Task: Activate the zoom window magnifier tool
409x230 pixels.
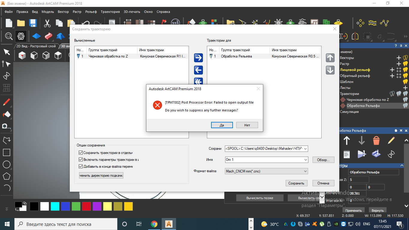Action: click(x=9, y=36)
